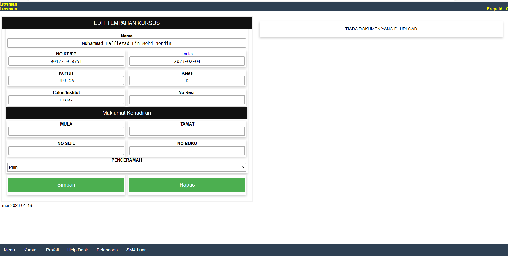Viewport: 509px width, 257px height.
Task: Click the empty No Resit field
Action: pos(187,100)
